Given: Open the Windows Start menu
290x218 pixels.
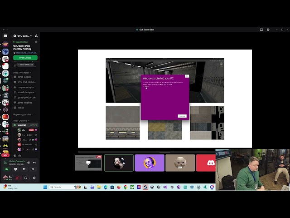Looking at the screenshot, I should 45,187.
